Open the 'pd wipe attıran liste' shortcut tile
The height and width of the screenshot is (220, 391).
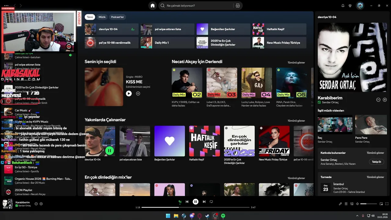(167, 29)
